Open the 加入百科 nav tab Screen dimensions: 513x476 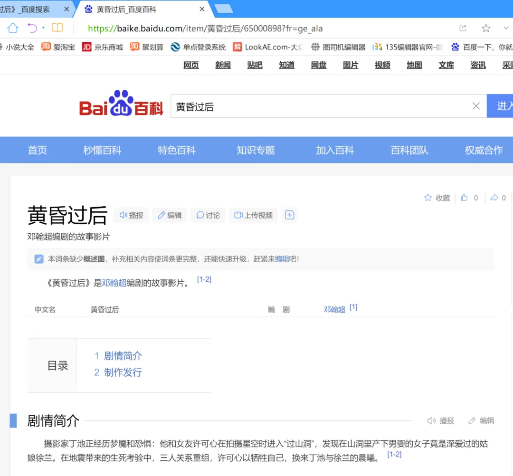[x=335, y=150]
